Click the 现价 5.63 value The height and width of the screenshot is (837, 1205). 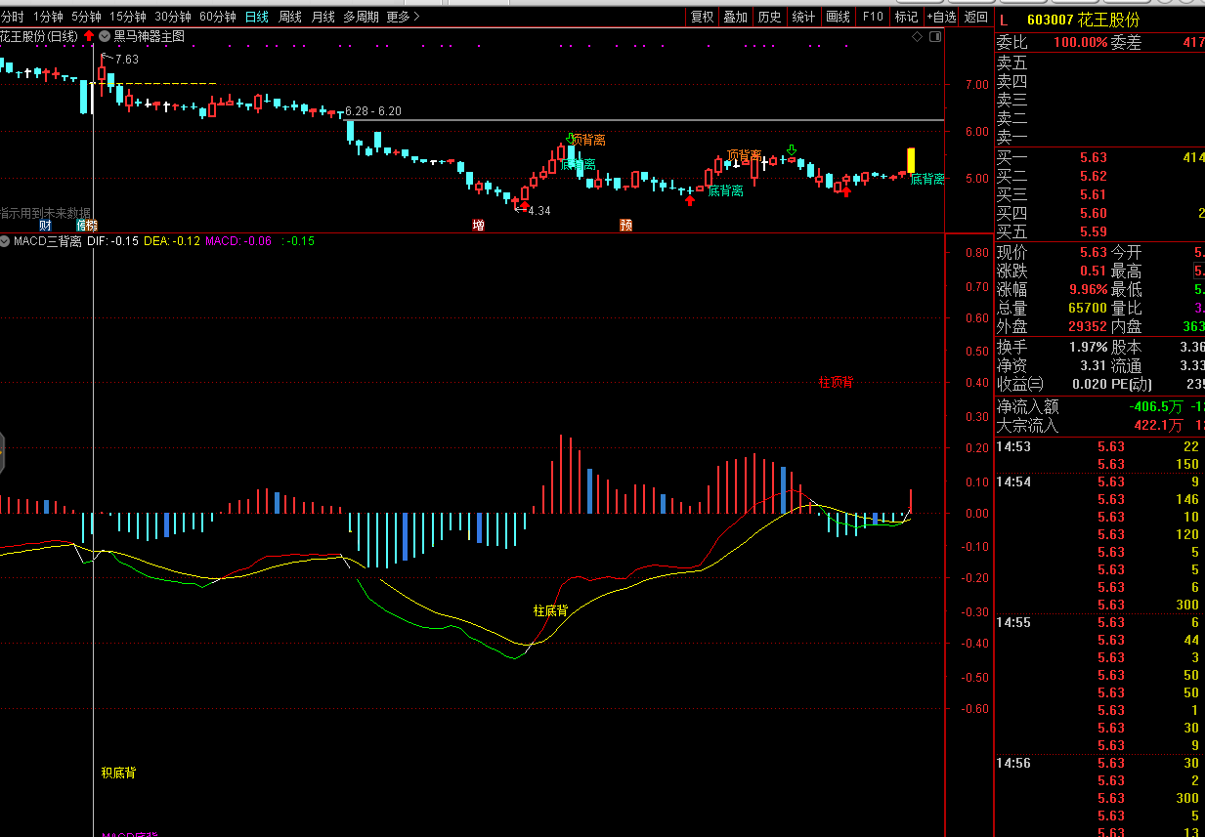point(1094,253)
